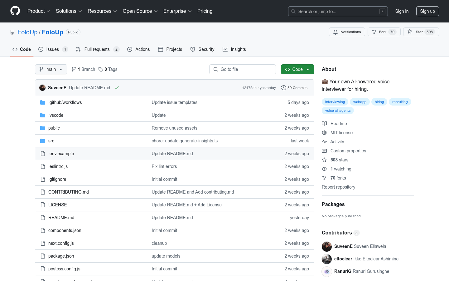This screenshot has width=449, height=281.
Task: Open commit 'chore: update generate-insights.ts'
Action: (185, 141)
